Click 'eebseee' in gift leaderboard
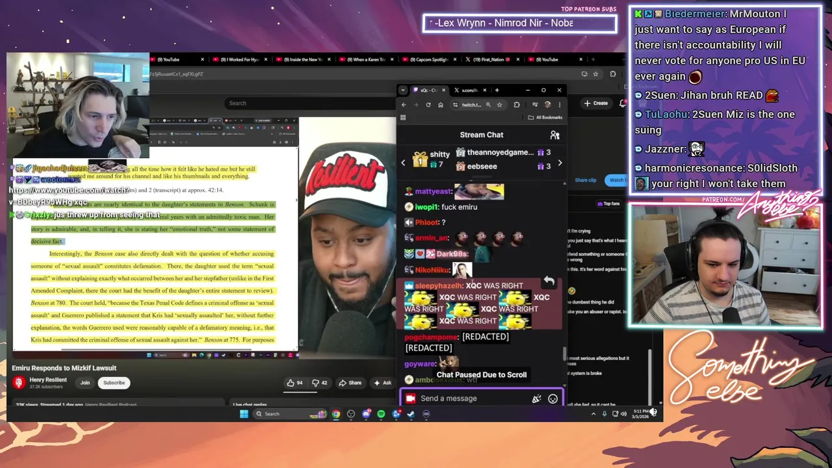 482,166
